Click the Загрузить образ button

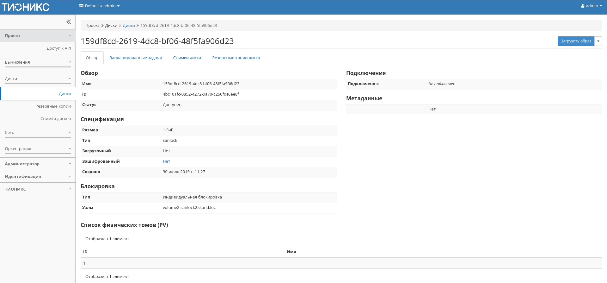coord(576,41)
